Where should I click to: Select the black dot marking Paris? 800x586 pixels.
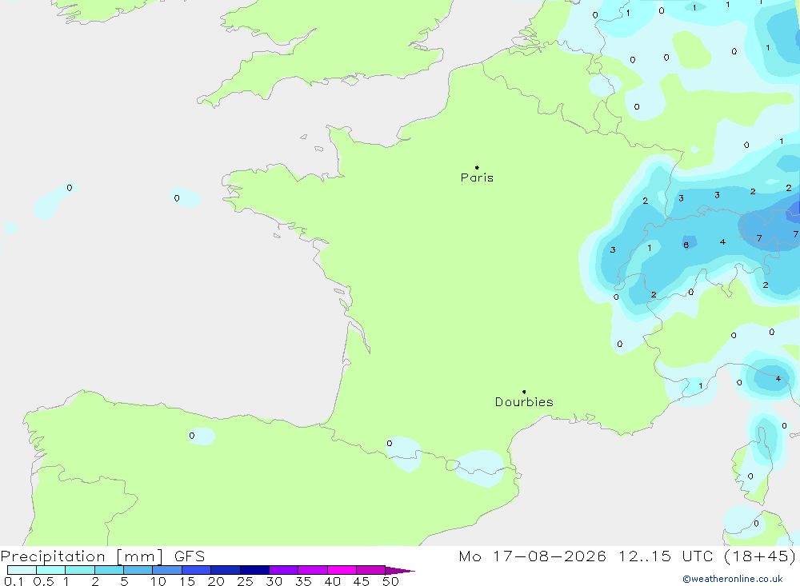pyautogui.click(x=477, y=167)
